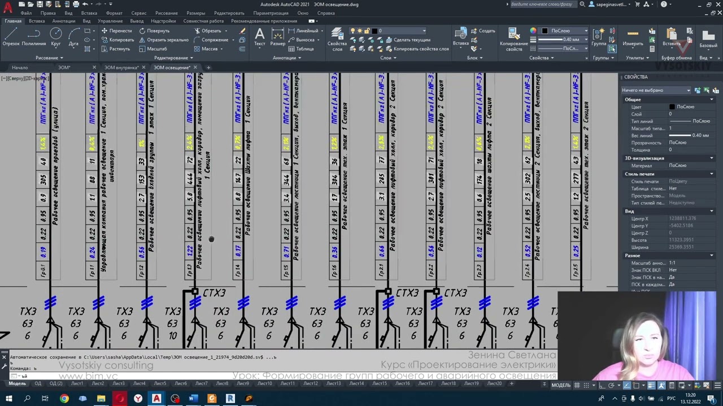723x406 pixels.
Task: Click the keyword search input field
Action: click(543, 5)
